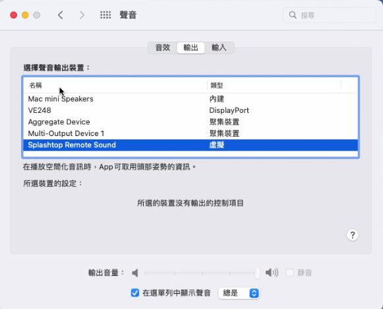
Task: Select the 輸出 tab
Action: click(x=191, y=48)
